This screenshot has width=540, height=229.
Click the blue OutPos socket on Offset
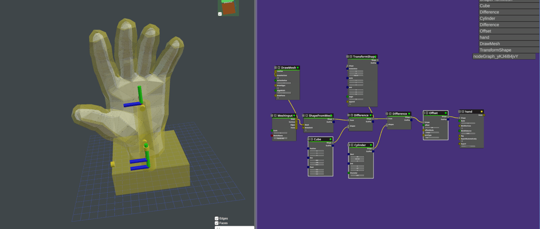tap(448, 119)
